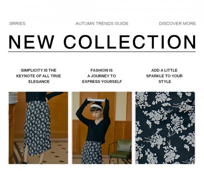
Task: Click the word COLLECTION in the headline
Action: [x=130, y=42]
